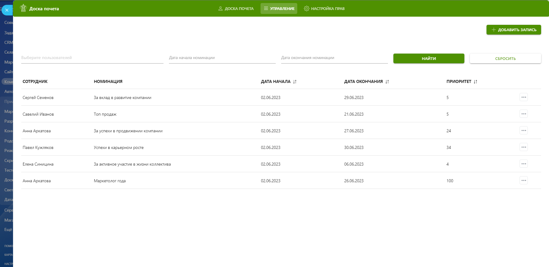The height and width of the screenshot is (267, 549).
Task: Open actions menu for Елена Синицина row
Action: coord(524,164)
